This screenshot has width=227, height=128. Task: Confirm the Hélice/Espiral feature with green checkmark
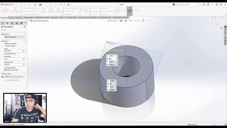[2, 30]
